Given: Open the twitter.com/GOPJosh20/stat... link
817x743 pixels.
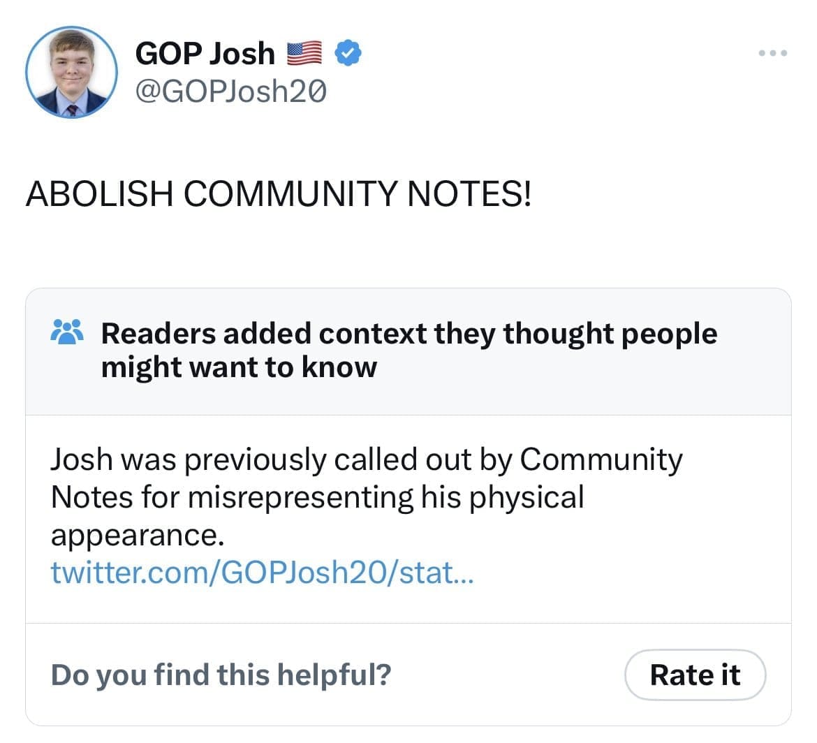Looking at the screenshot, I should coord(262,573).
